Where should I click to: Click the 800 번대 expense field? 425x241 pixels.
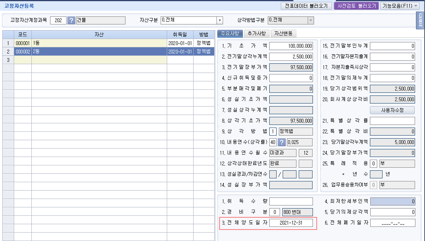click(297, 212)
